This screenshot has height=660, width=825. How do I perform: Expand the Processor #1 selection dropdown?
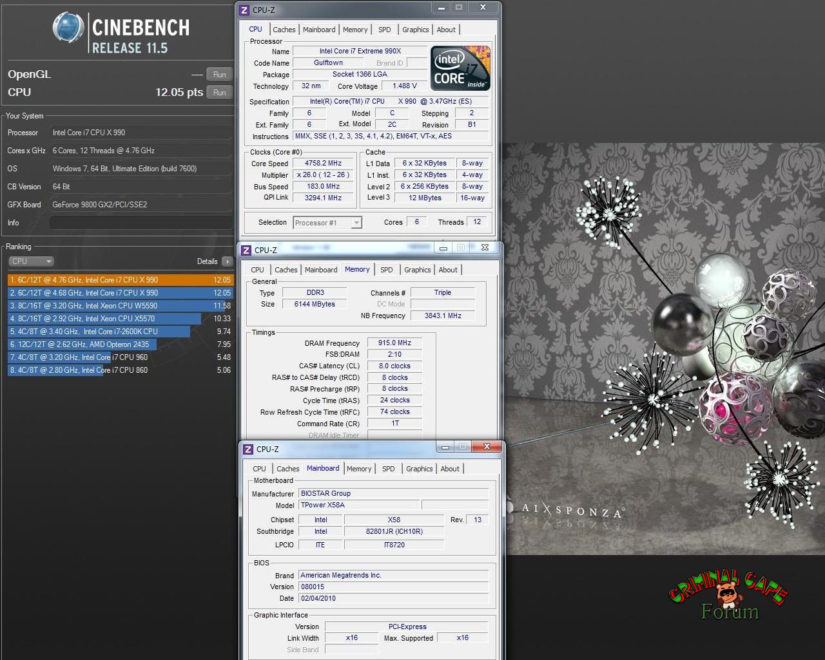pyautogui.click(x=356, y=223)
